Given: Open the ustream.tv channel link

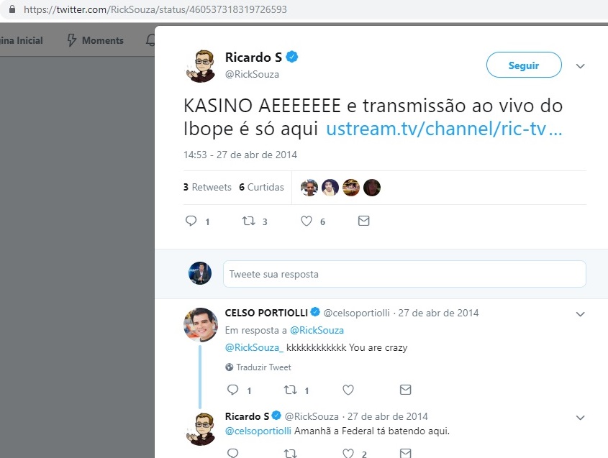Looking at the screenshot, I should [x=444, y=128].
